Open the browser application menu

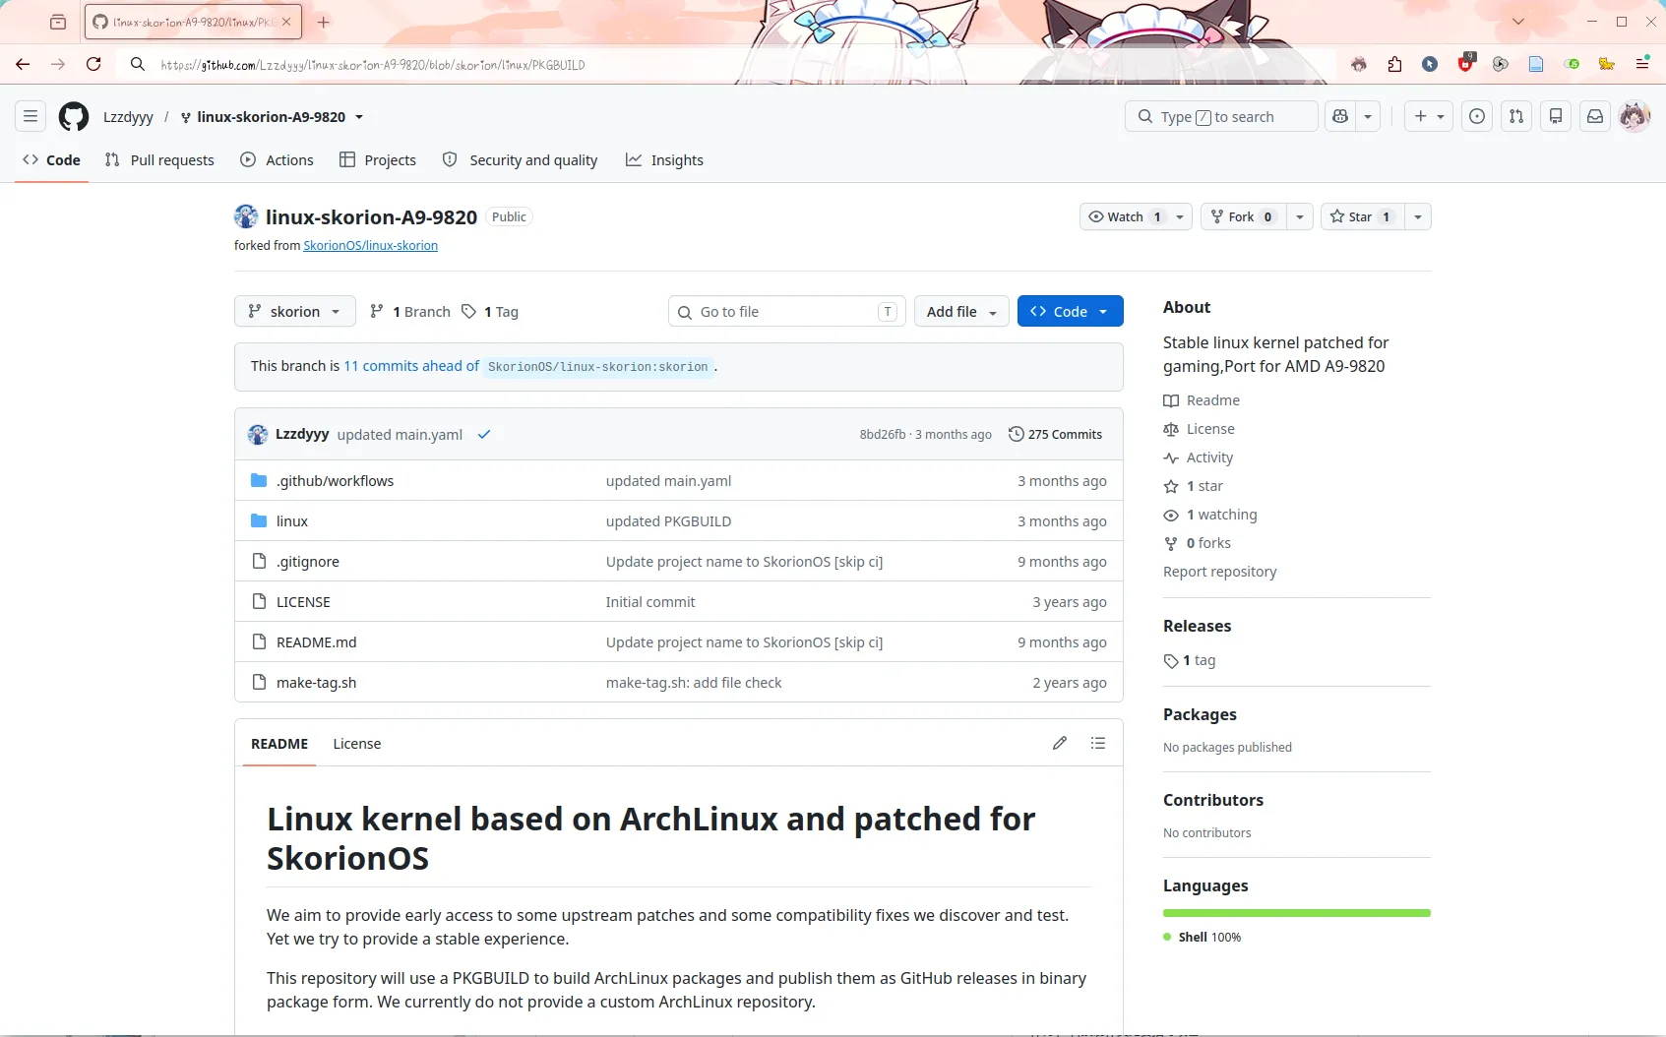(1642, 64)
